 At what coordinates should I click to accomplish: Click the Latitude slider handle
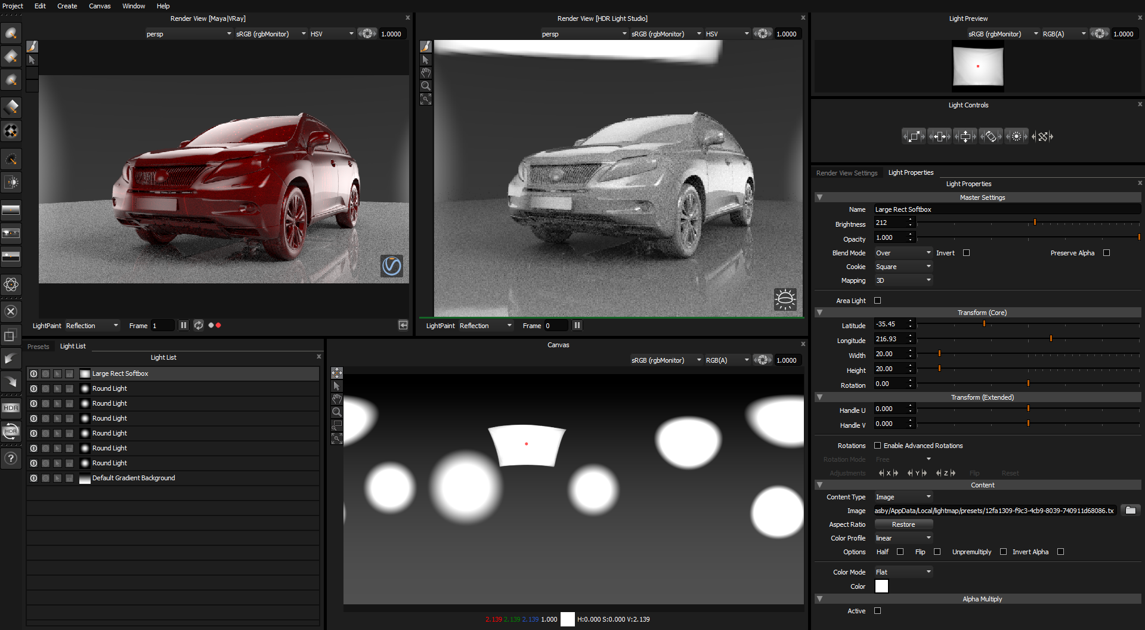click(984, 324)
